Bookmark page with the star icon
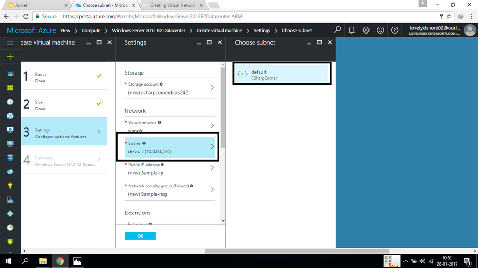Image resolution: width=478 pixels, height=268 pixels. (x=449, y=16)
